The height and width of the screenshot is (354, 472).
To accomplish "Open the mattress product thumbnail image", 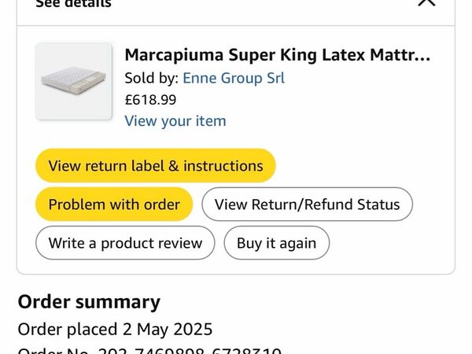I will pyautogui.click(x=74, y=81).
